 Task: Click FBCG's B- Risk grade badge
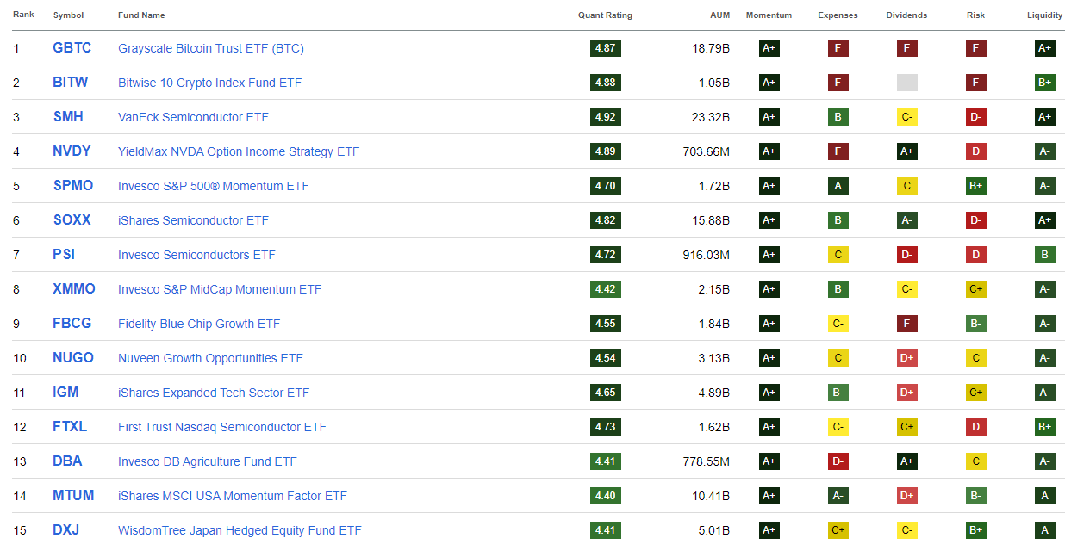[x=975, y=324]
